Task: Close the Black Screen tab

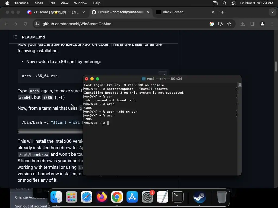Action: 213,12
